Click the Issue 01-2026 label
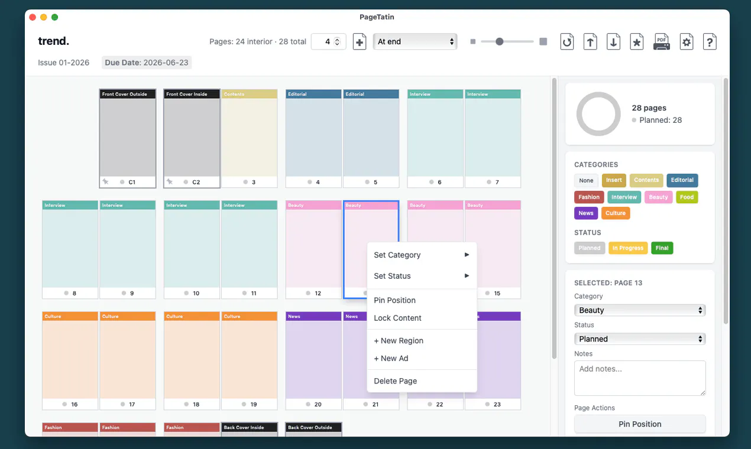The width and height of the screenshot is (751, 449). pyautogui.click(x=64, y=63)
